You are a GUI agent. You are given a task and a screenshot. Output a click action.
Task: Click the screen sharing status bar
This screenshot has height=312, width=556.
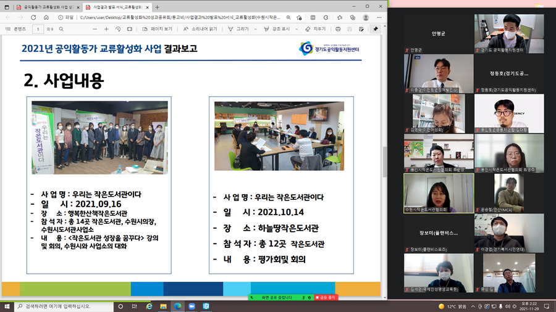coord(281,297)
